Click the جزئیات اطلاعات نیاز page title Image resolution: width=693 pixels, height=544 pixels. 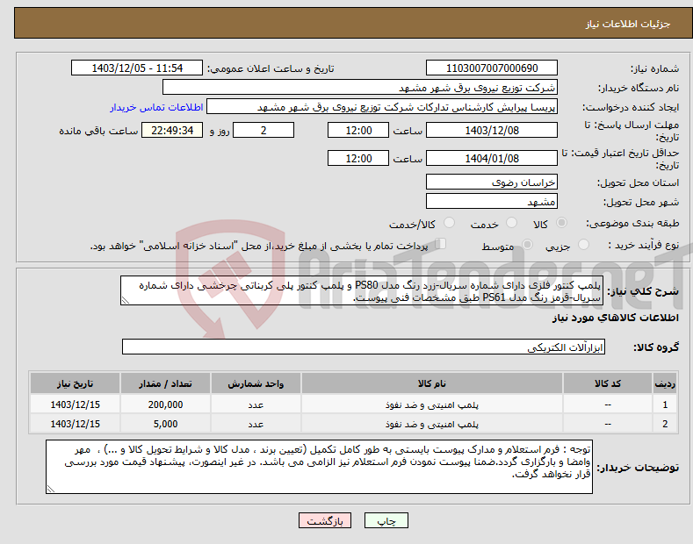628,24
